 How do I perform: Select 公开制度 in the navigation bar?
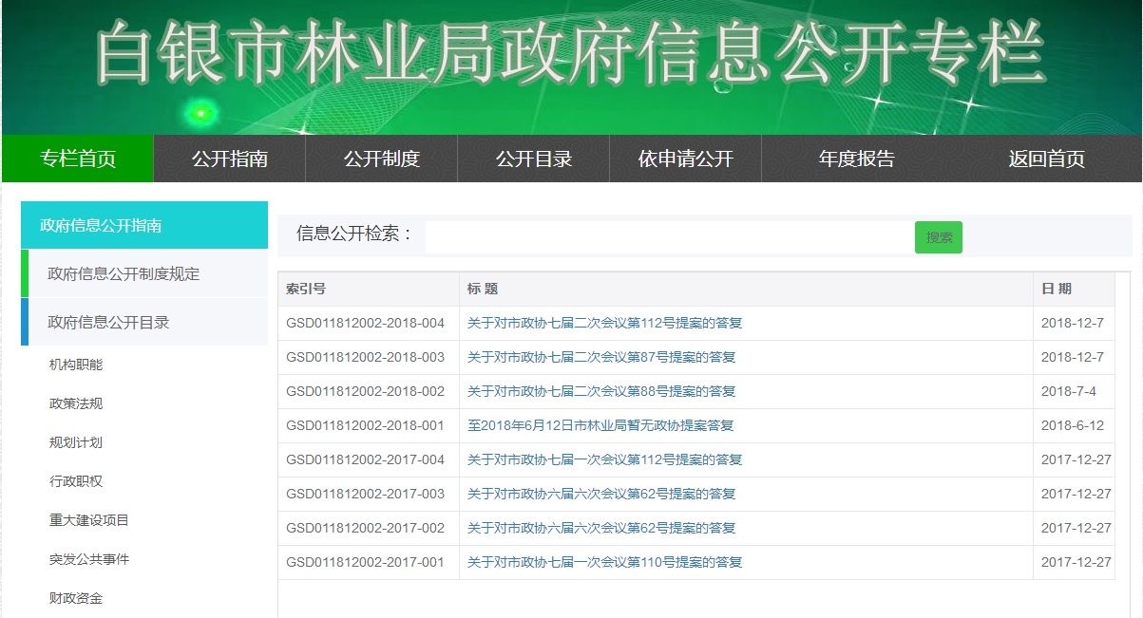381,159
